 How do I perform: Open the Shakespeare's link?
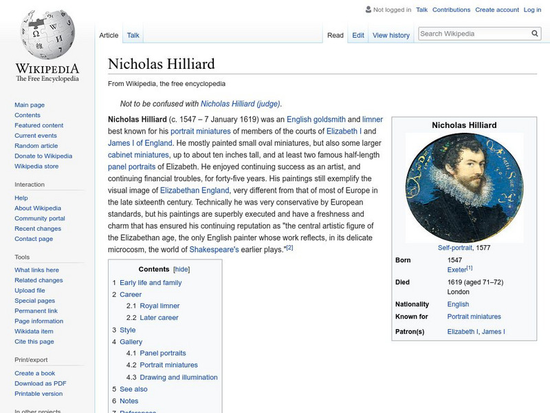(214, 249)
